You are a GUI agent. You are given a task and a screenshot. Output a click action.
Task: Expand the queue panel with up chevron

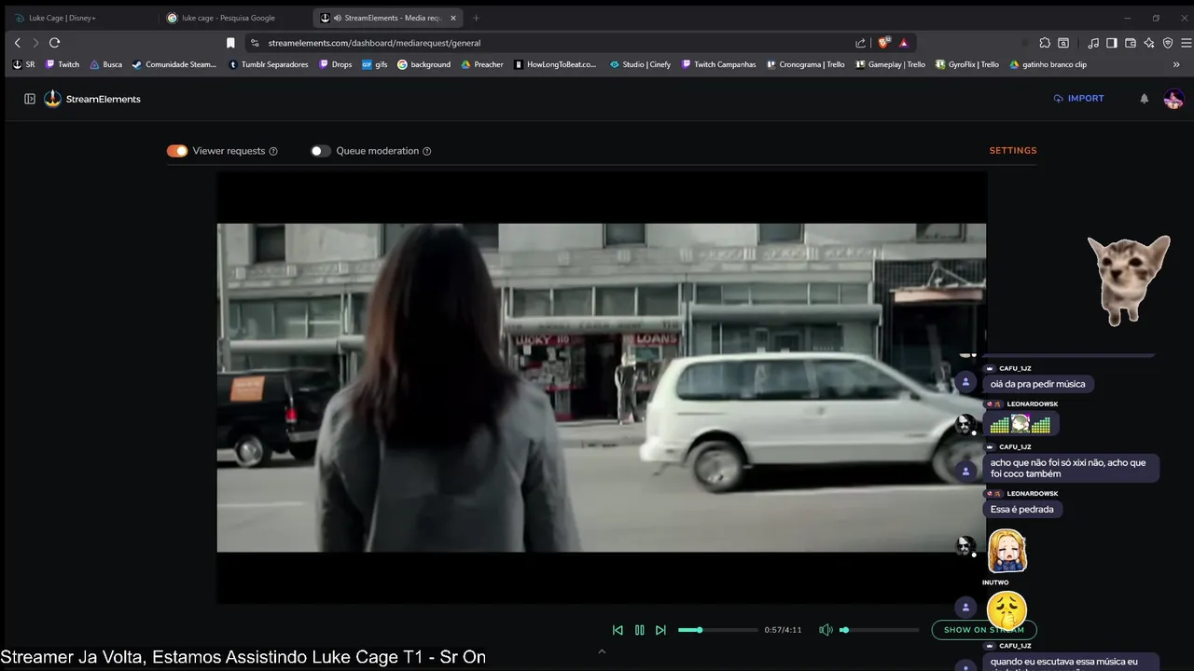(x=602, y=651)
